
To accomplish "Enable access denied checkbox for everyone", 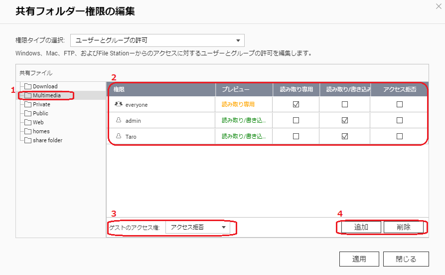I will tap(400, 104).
